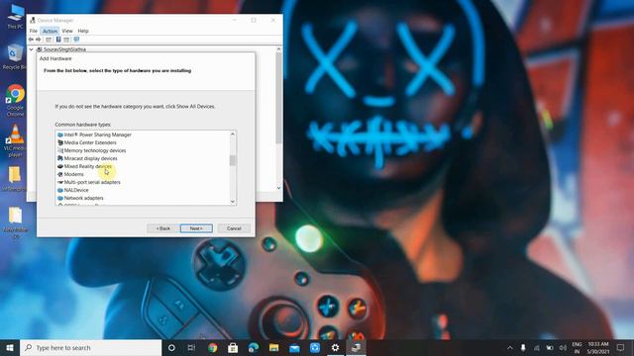This screenshot has width=634, height=356.
Task: Click the Modems item icon
Action: coord(60,174)
